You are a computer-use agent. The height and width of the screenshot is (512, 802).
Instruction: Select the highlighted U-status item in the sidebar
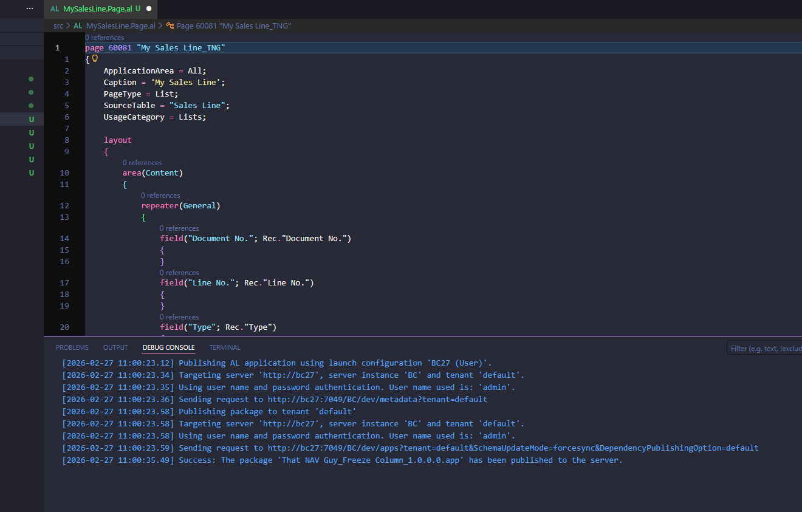point(31,119)
